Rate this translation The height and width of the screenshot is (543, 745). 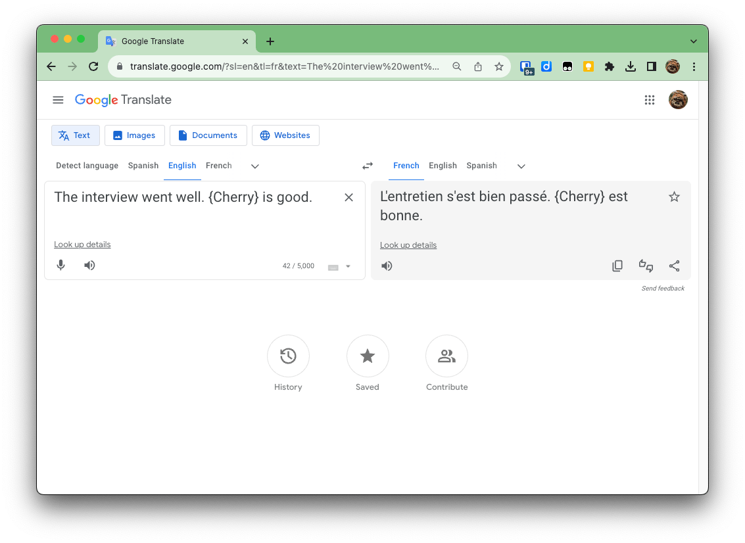[x=646, y=266]
